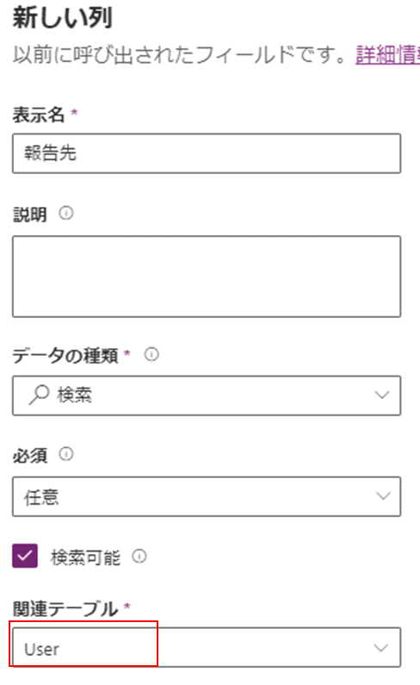
Task: Uncheck the 検索可能 checkbox
Action: point(25,556)
